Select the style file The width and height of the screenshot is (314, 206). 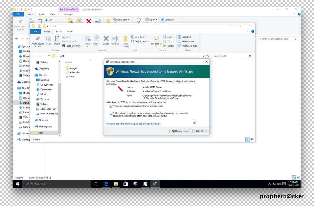[x=70, y=77]
